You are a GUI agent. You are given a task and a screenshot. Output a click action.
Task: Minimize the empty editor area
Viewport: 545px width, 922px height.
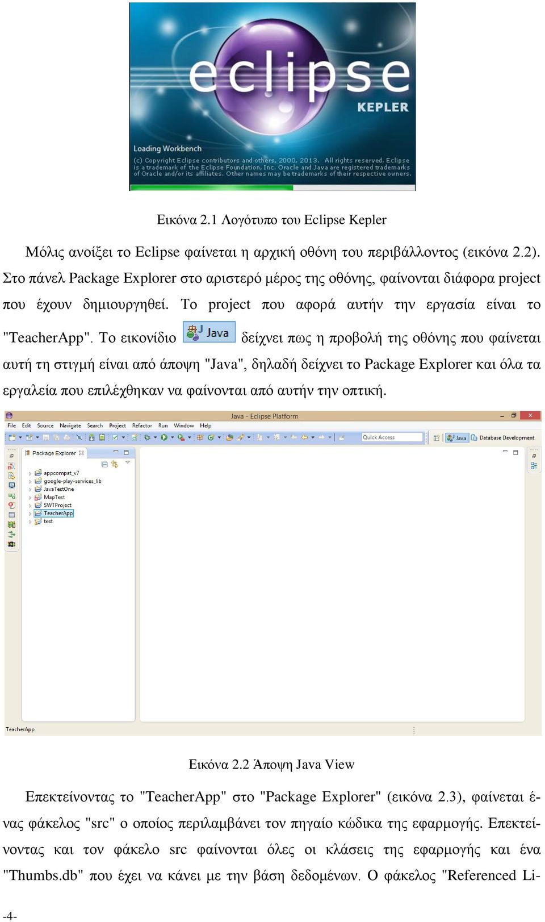click(505, 452)
